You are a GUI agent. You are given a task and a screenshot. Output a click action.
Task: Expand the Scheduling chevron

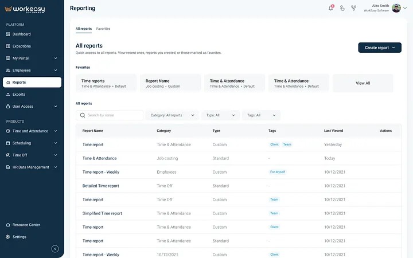(x=56, y=143)
